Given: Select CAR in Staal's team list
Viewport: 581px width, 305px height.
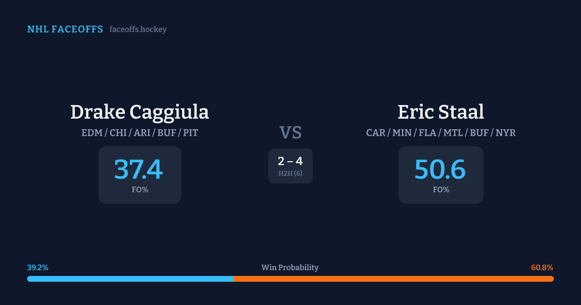Looking at the screenshot, I should [376, 133].
